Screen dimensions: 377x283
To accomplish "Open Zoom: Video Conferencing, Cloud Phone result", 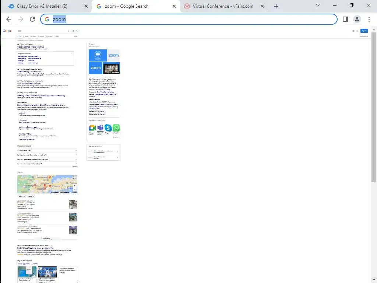I will [x=41, y=105].
